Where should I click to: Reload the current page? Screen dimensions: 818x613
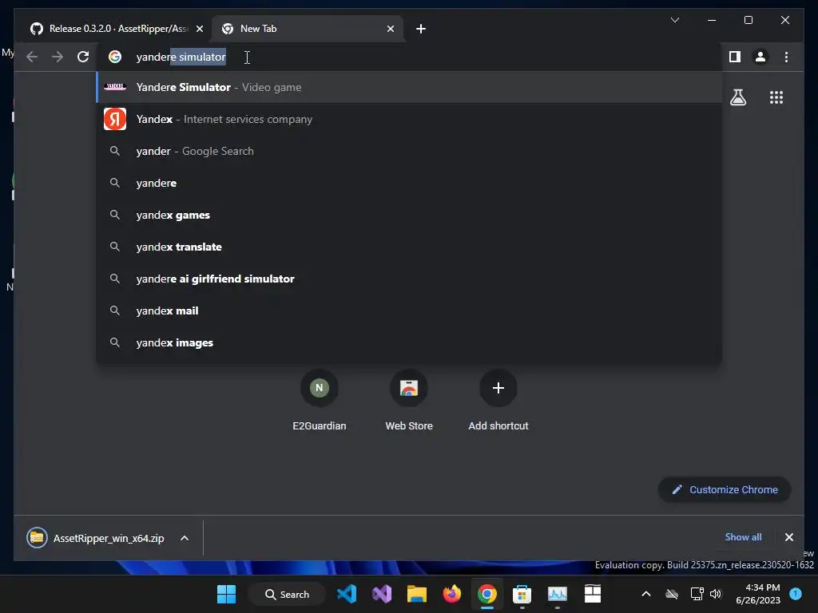click(x=83, y=57)
